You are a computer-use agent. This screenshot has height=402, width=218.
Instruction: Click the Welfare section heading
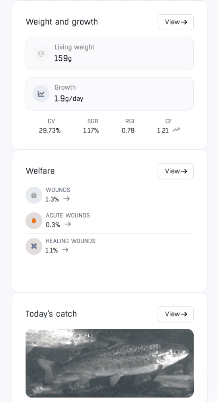point(40,171)
